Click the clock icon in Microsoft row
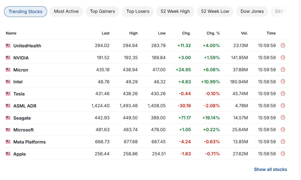 283,130
